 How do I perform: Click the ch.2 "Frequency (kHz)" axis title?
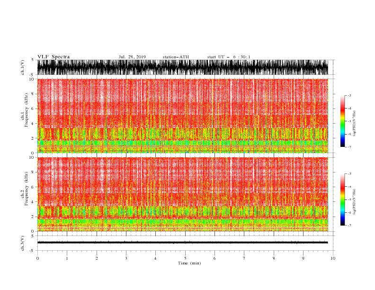[x=26, y=189]
